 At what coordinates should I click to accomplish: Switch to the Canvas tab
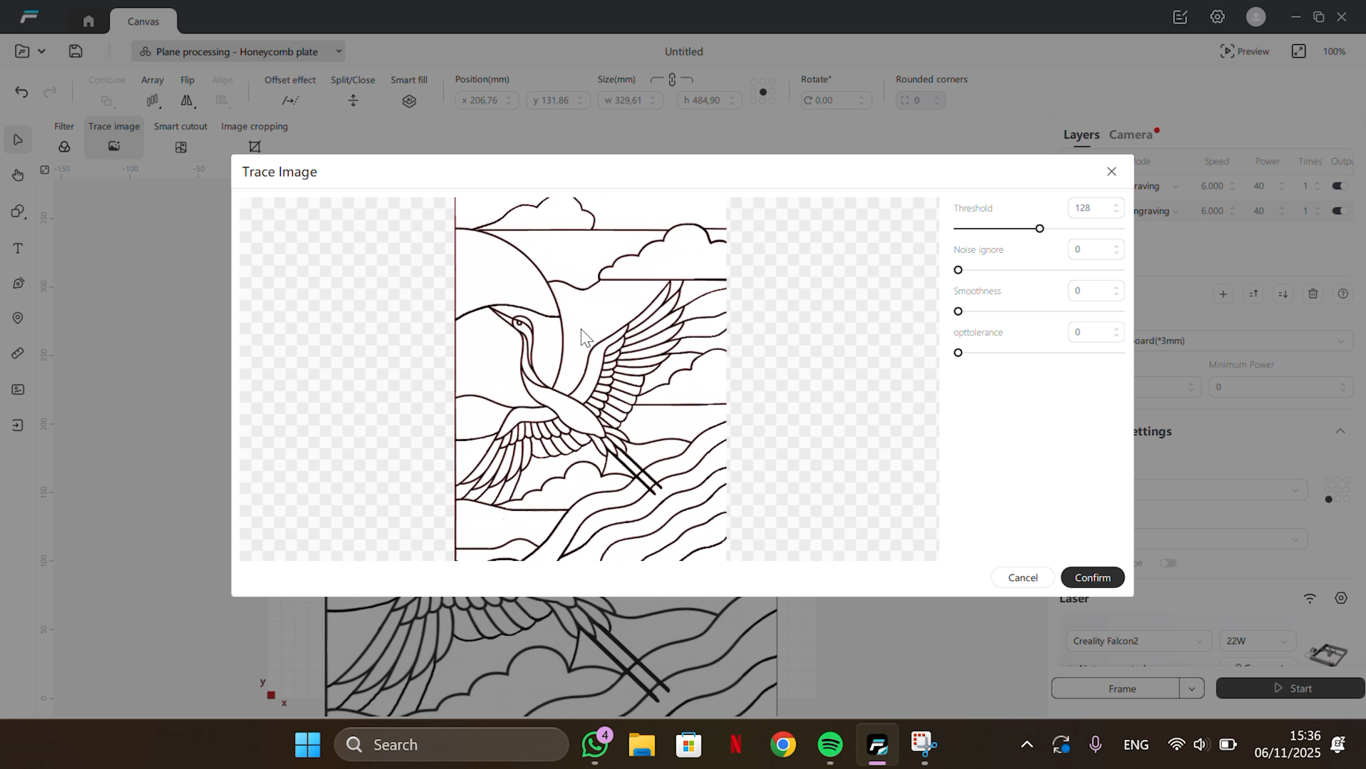tap(143, 21)
